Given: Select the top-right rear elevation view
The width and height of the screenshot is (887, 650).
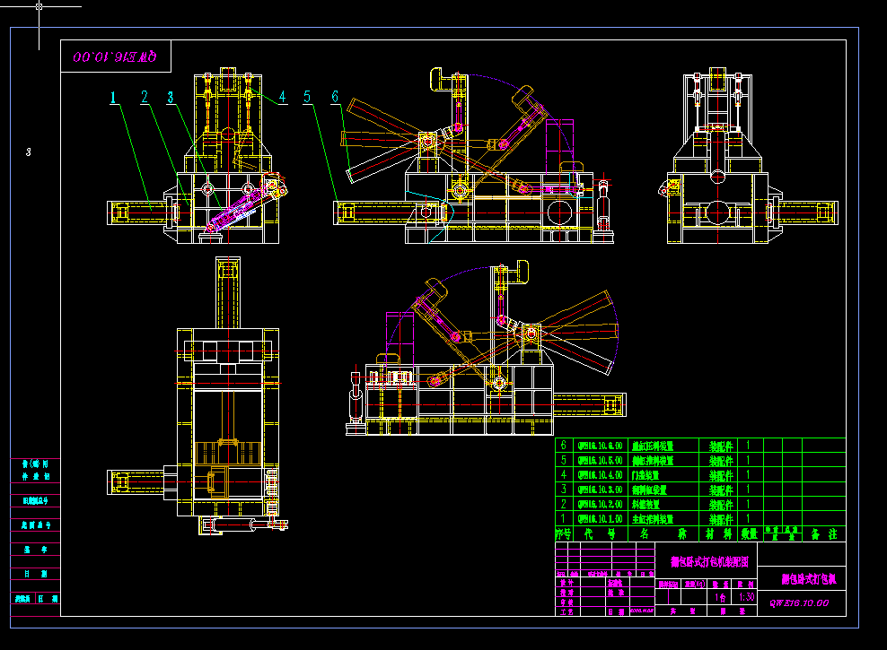Looking at the screenshot, I should pos(749,156).
